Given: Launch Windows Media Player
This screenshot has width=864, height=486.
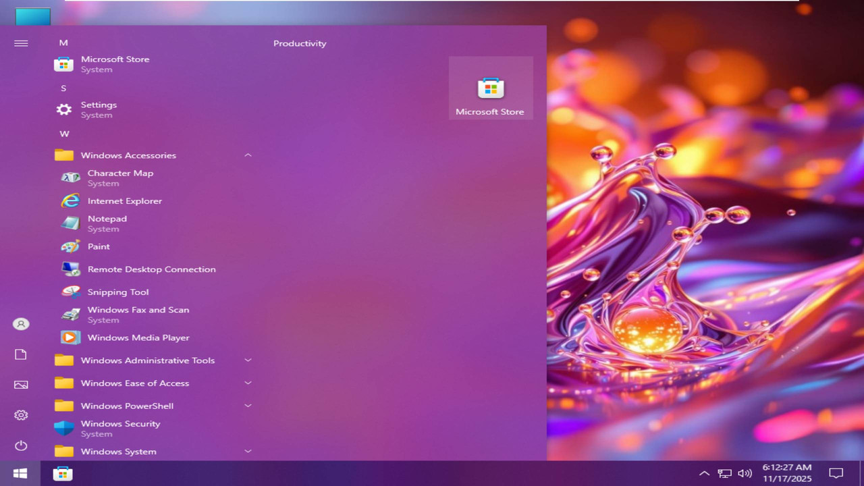Looking at the screenshot, I should tap(154, 337).
